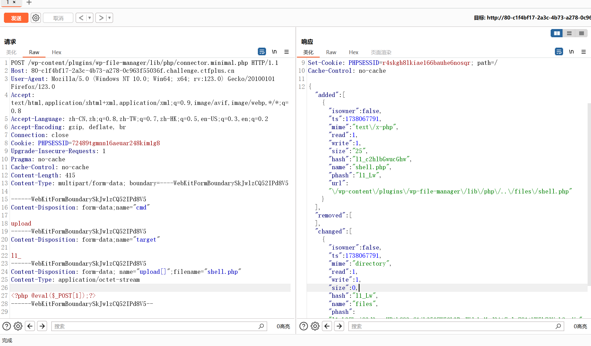
Task: Show newline characters in response panel
Action: click(x=571, y=52)
